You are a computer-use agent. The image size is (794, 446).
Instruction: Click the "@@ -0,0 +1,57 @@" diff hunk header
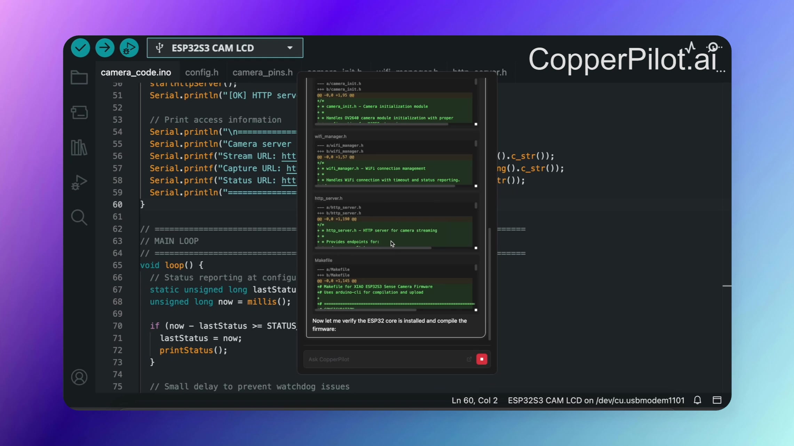tap(335, 157)
